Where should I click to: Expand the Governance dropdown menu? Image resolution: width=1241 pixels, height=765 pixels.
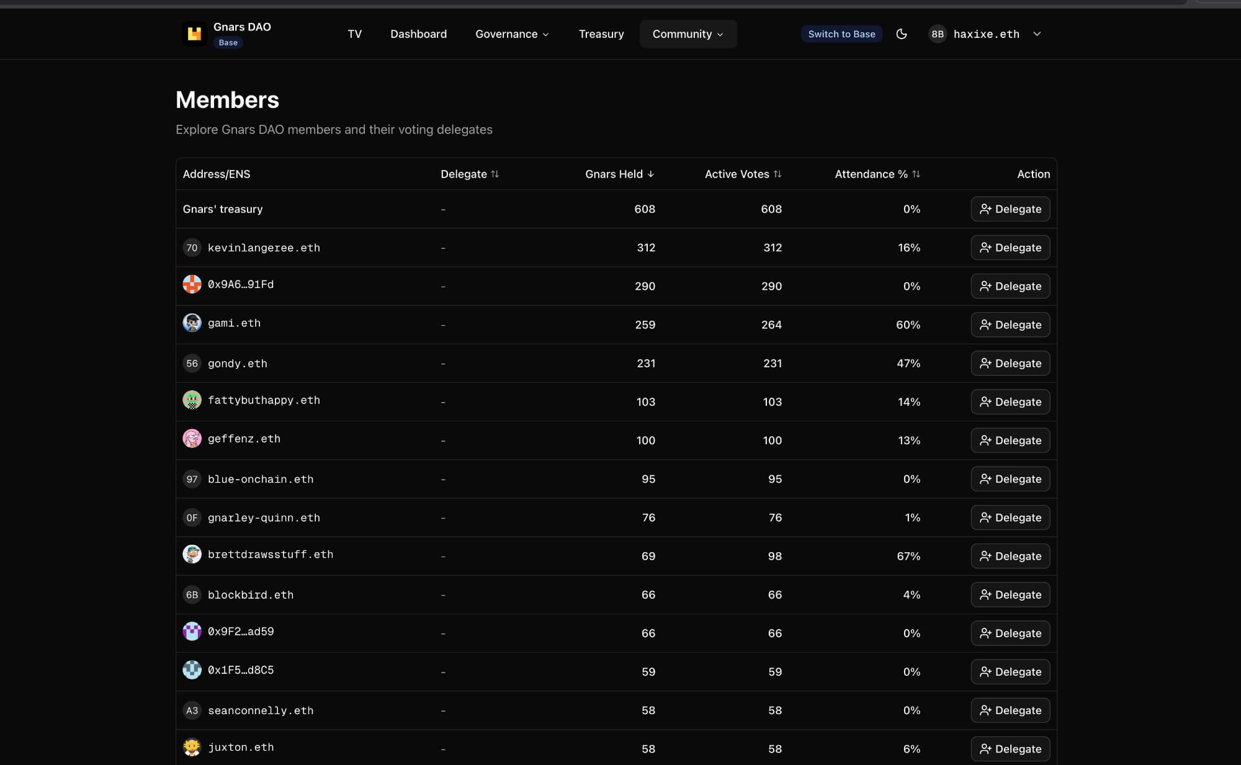tap(512, 34)
